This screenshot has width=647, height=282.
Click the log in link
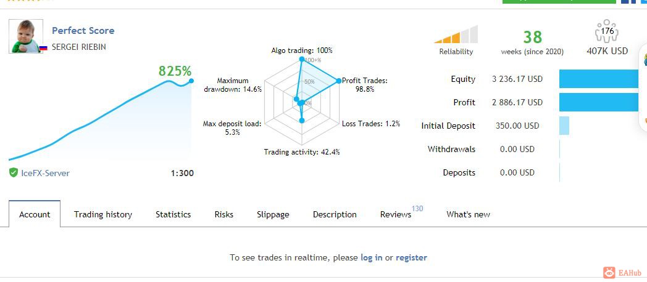click(x=372, y=258)
